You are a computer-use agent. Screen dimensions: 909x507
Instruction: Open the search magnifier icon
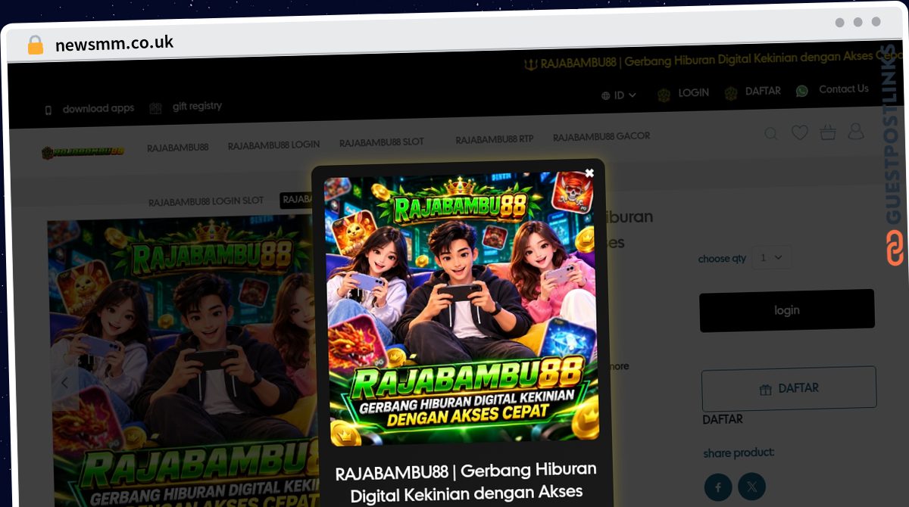(x=771, y=134)
